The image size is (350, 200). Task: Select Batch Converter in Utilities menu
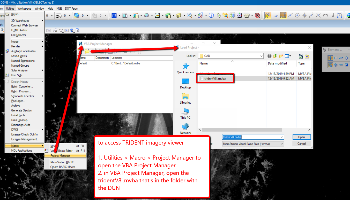pos(25,87)
